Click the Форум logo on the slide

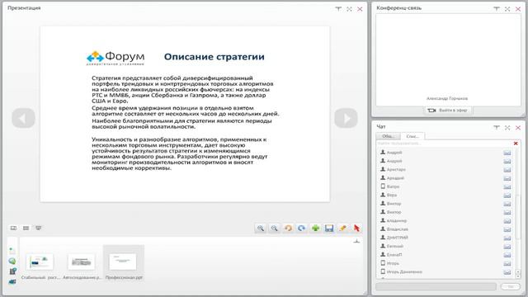115,58
